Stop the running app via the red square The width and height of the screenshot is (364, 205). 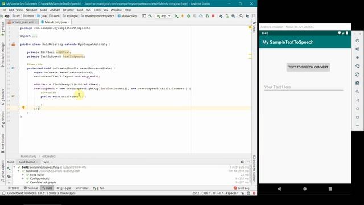[213, 16]
